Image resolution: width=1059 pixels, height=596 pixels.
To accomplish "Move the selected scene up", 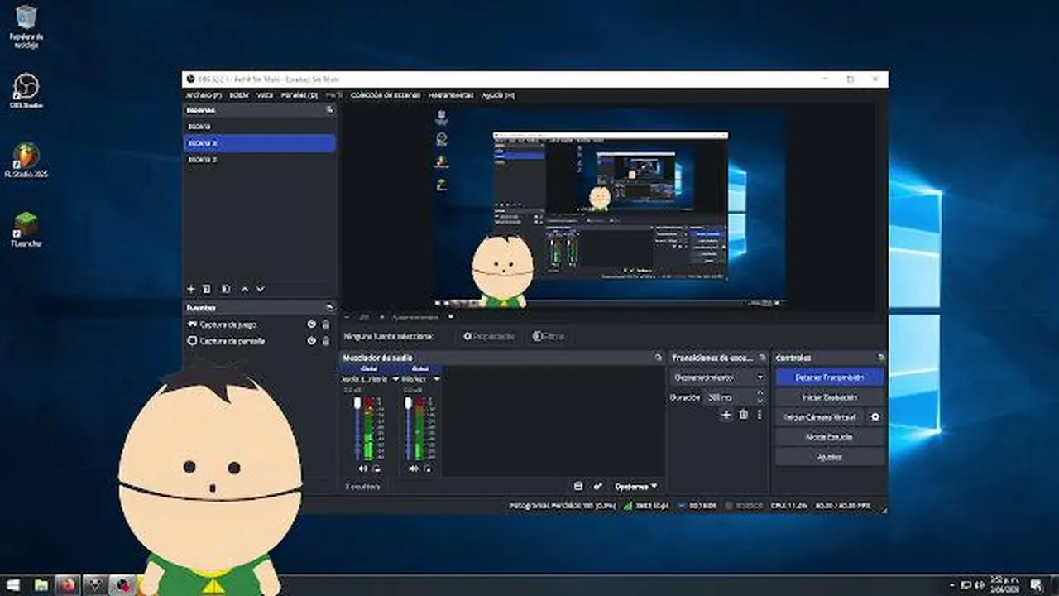I will pos(244,289).
